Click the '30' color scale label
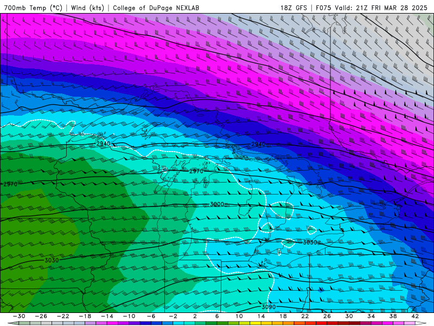Image resolution: width=434 pixels, height=326 pixels. (x=349, y=316)
